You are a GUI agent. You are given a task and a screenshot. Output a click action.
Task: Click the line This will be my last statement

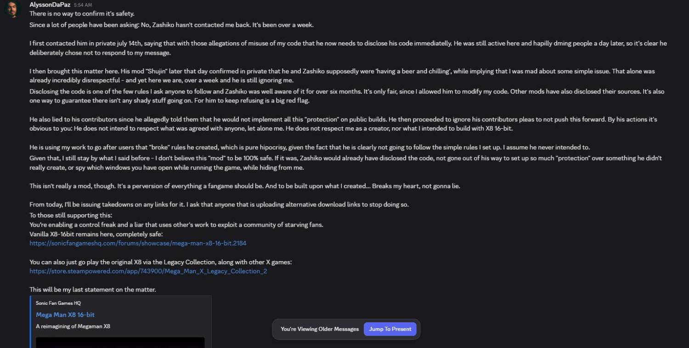(93, 290)
